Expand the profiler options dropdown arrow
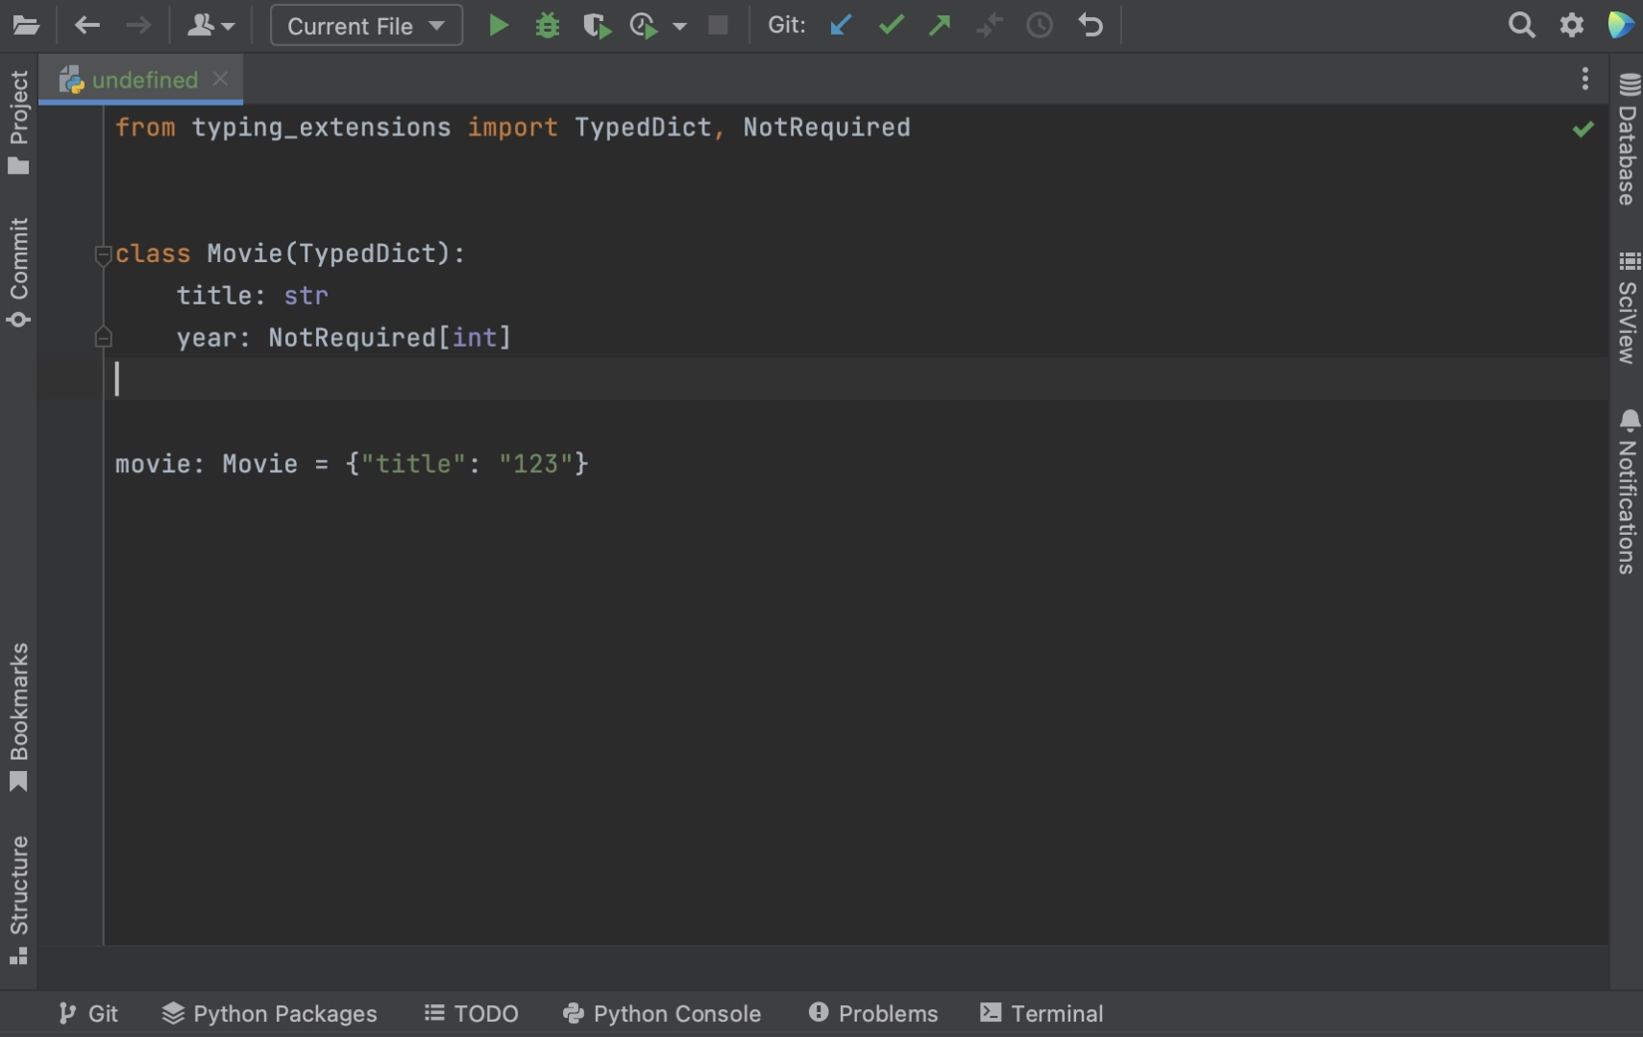 click(679, 26)
